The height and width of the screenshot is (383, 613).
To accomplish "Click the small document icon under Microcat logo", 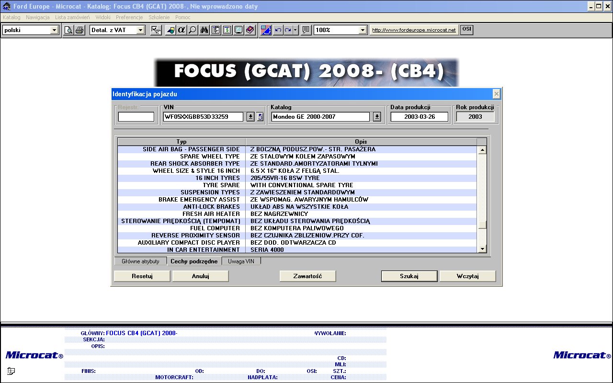I will pos(11,371).
